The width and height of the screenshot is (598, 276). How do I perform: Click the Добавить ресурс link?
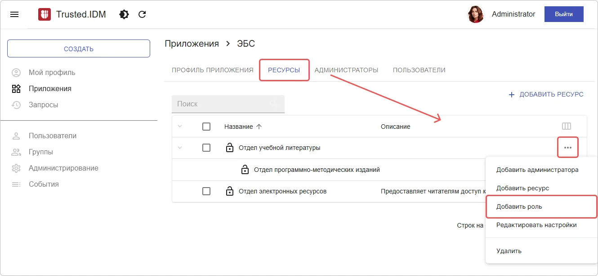pyautogui.click(x=546, y=95)
